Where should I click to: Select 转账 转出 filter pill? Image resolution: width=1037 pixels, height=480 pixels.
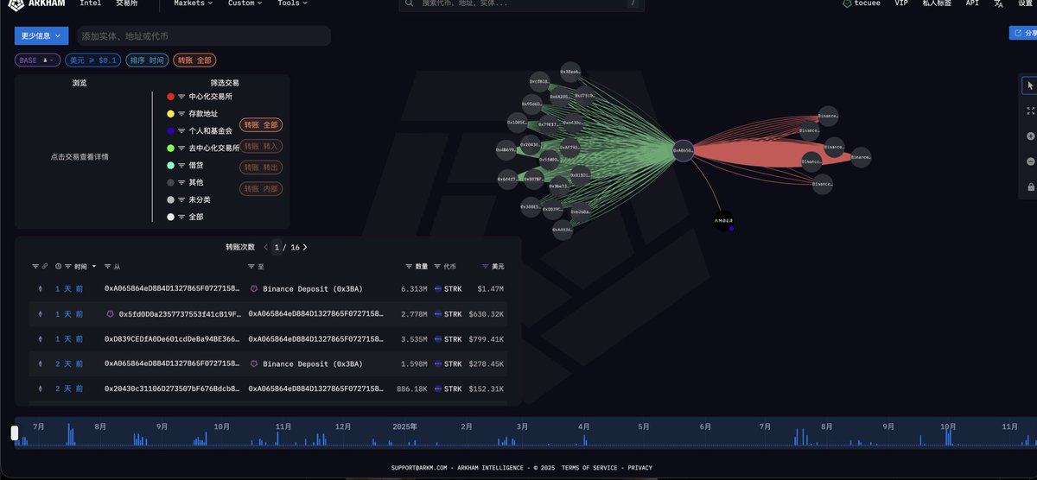[x=261, y=167]
